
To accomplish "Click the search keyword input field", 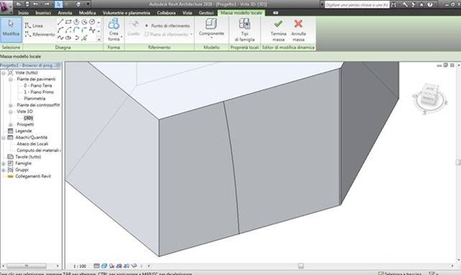I will 357,5.
